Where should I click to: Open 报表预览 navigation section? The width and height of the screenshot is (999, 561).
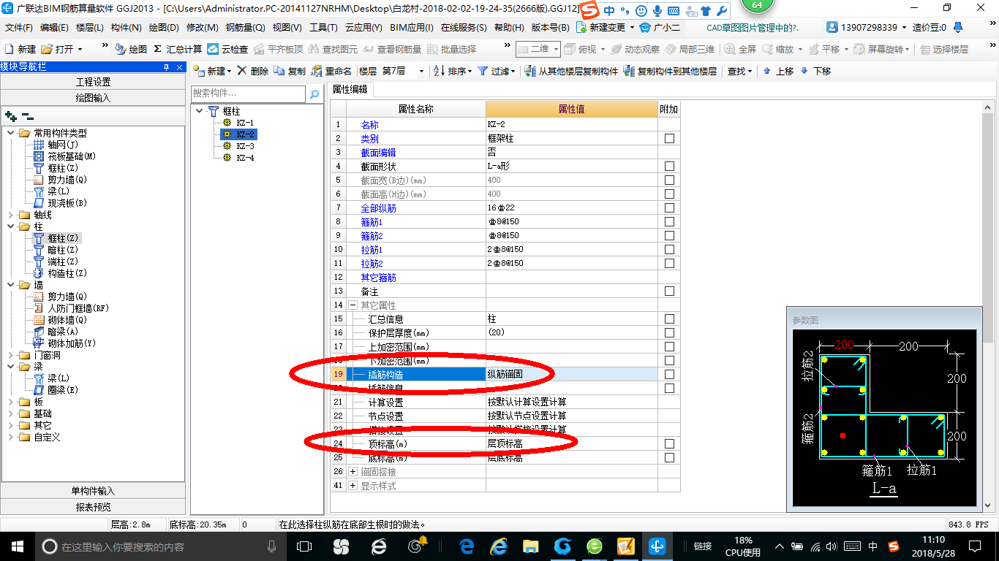(x=93, y=507)
